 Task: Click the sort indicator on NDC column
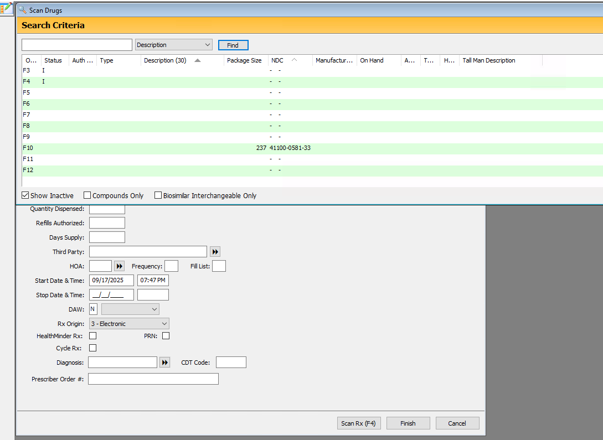(x=294, y=60)
